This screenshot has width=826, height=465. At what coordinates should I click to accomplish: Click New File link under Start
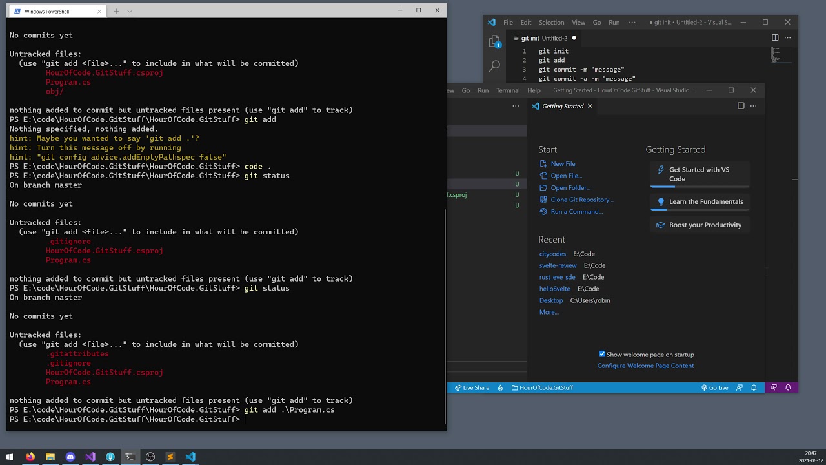tap(563, 164)
